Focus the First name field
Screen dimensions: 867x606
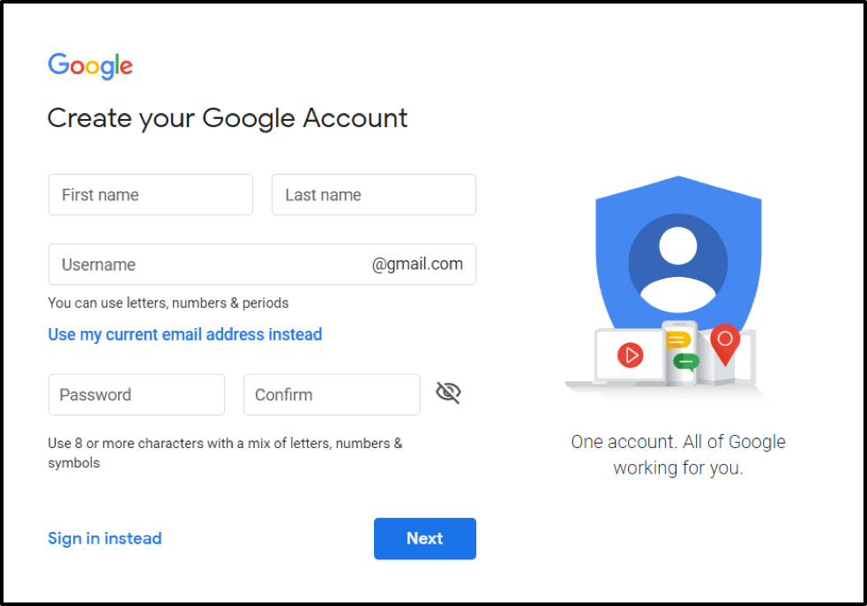150,195
